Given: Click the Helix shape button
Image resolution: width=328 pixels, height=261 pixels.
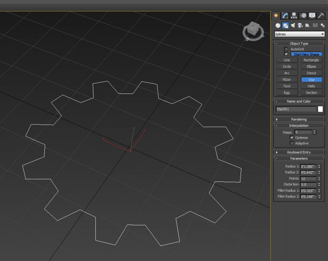Looking at the screenshot, I should pos(311,86).
